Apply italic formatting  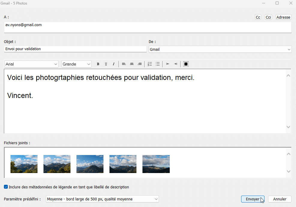click(x=114, y=64)
